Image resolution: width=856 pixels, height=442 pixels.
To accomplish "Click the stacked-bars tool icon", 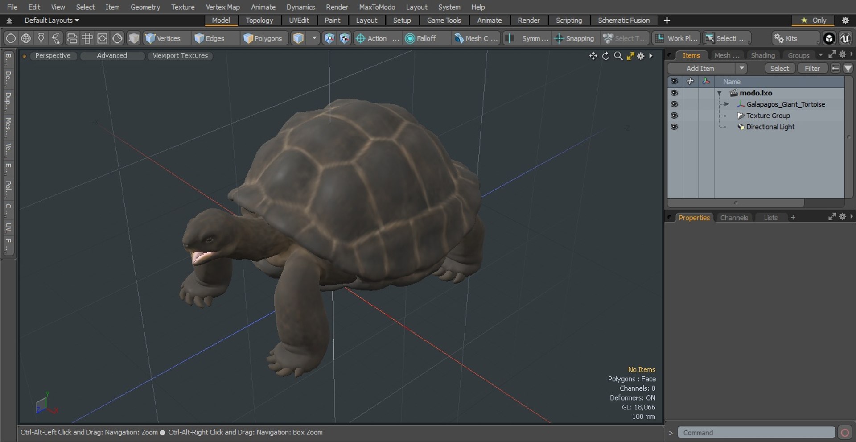I will tap(72, 38).
